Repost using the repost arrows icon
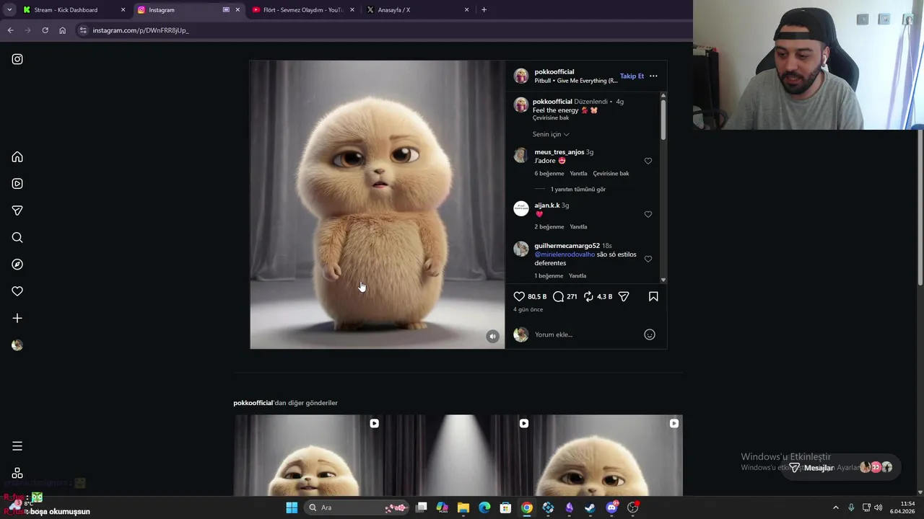The height and width of the screenshot is (519, 924). tap(588, 296)
